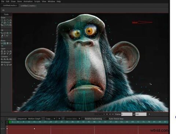Open the File menu
Screen dimensions: 176x134
tap(3, 1)
